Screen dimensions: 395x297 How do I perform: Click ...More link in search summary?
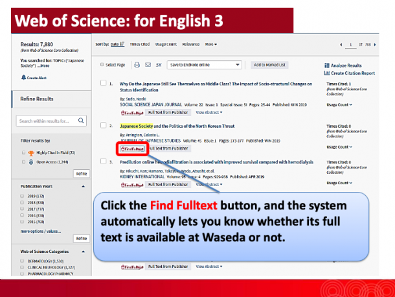pos(43,65)
